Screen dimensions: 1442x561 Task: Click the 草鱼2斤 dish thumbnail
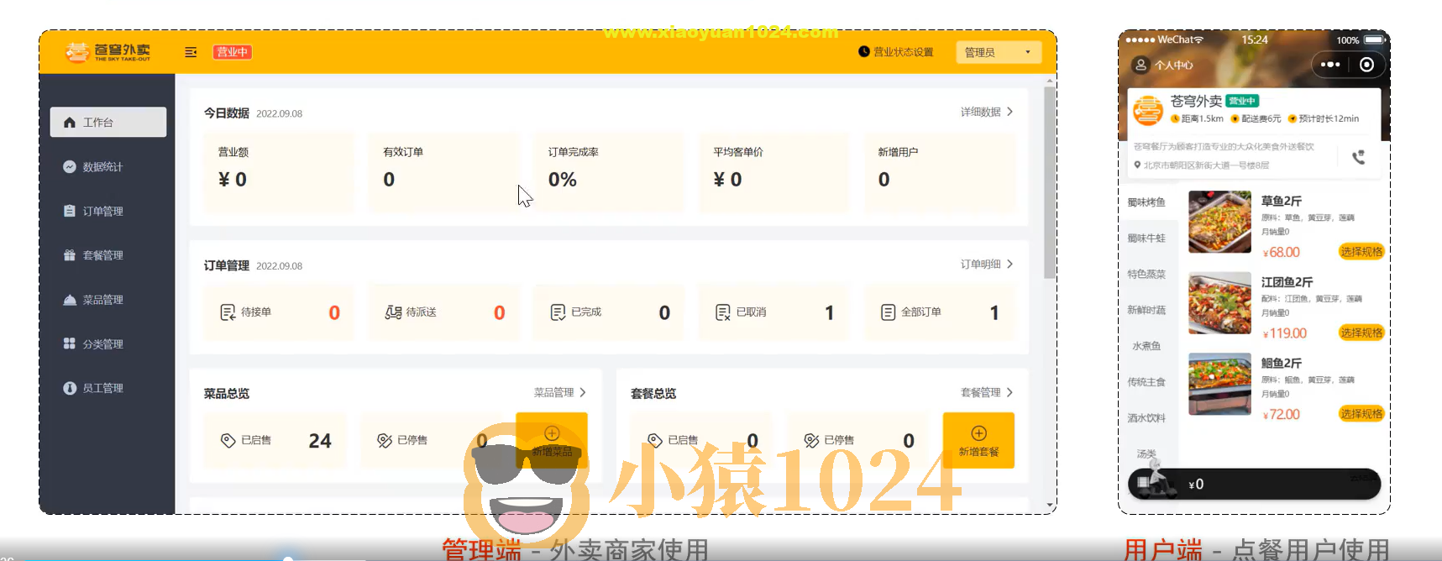point(1219,223)
